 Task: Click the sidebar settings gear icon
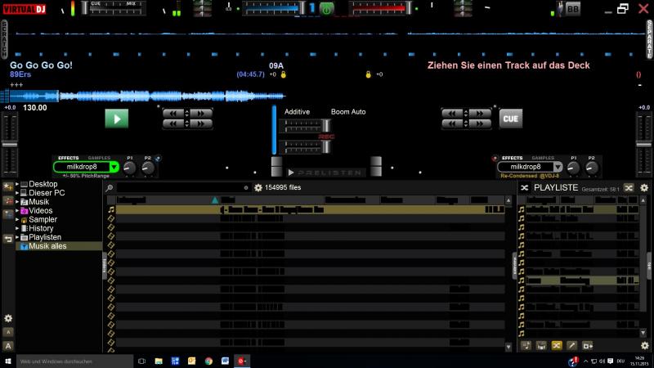8,318
